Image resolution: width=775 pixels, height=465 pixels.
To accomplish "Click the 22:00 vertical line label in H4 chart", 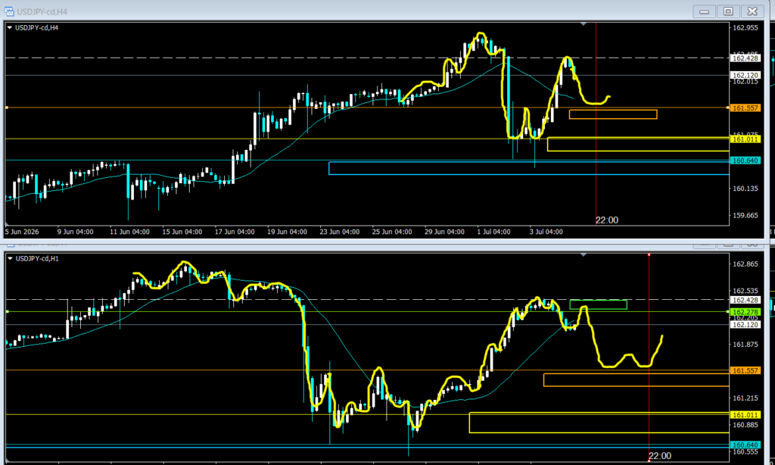I will point(606,220).
